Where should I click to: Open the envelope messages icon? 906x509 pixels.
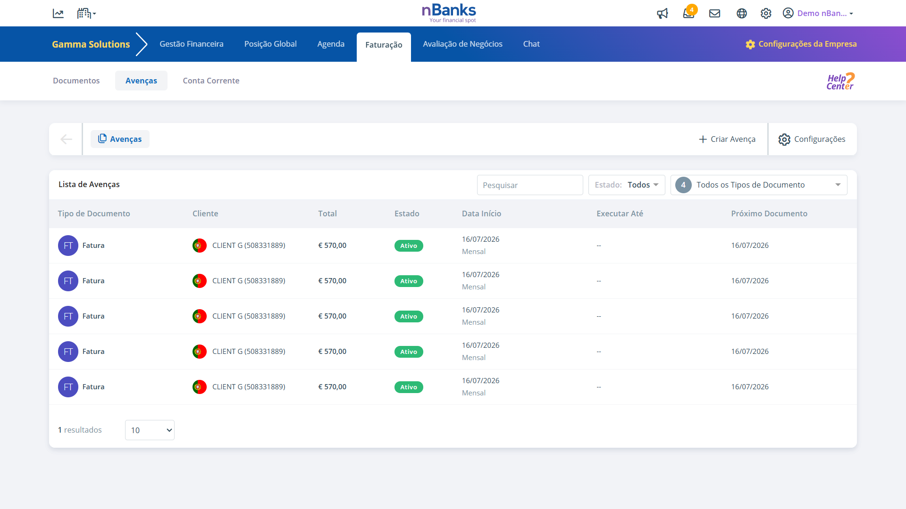[714, 14]
